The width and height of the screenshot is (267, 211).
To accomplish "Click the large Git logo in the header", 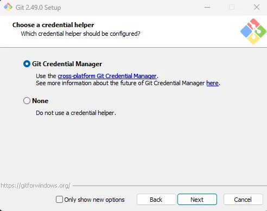I will [253, 31].
